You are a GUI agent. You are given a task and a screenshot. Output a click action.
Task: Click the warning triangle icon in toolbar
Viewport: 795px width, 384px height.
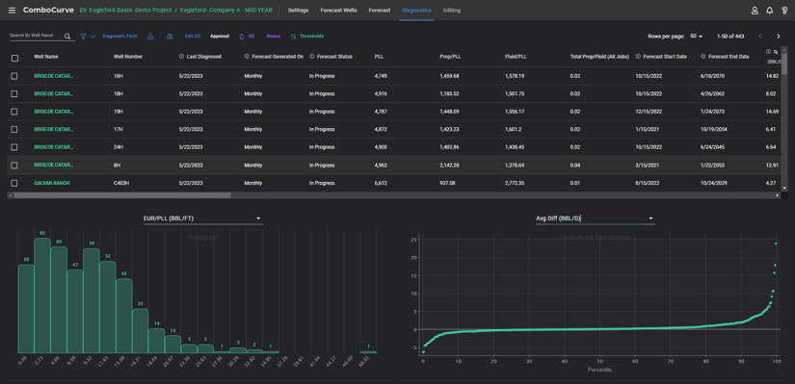coord(150,36)
